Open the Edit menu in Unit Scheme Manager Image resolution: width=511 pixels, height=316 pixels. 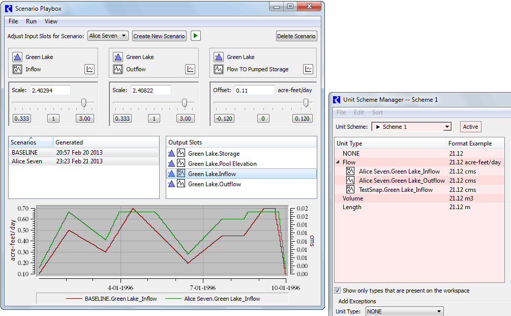(x=359, y=112)
